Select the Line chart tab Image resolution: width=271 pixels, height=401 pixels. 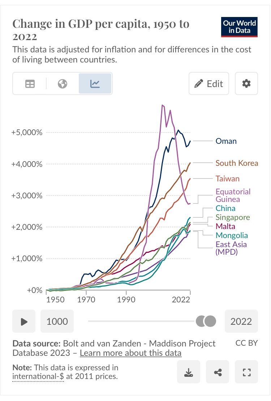[95, 83]
